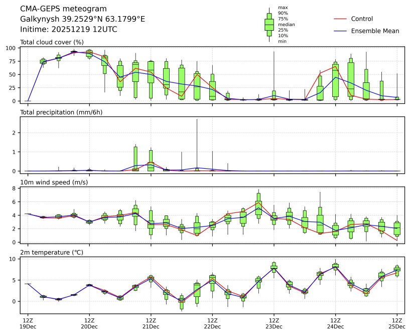Screen dimensions: 411x335
Task: Click the 12Z 22Dec x-axis tick label
Action: 212,323
